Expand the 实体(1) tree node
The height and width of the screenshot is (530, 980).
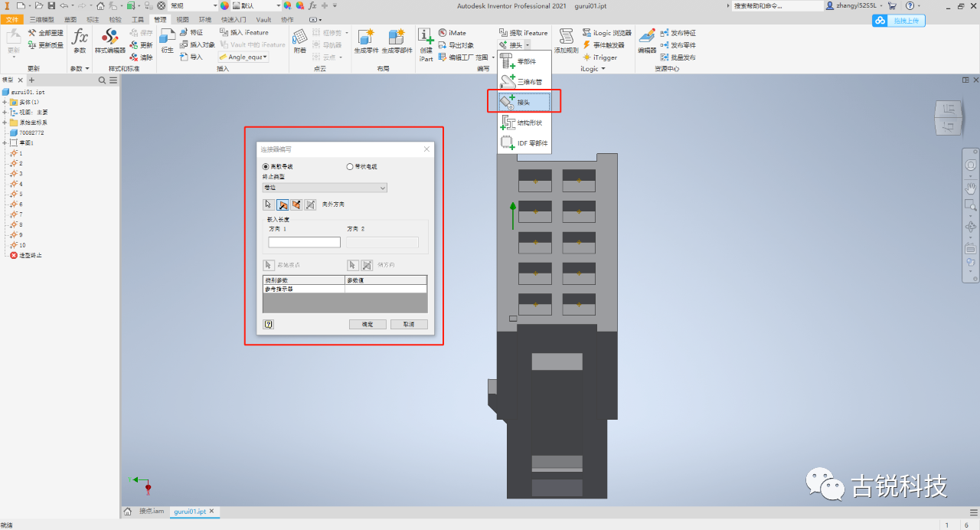point(5,102)
